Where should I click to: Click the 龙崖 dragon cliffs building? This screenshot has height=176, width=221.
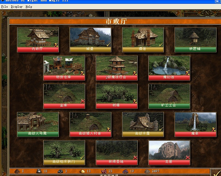tap(169, 153)
